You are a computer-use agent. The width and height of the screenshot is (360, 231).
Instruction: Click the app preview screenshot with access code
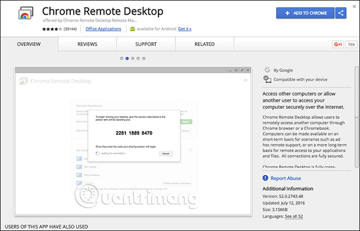coord(133,141)
